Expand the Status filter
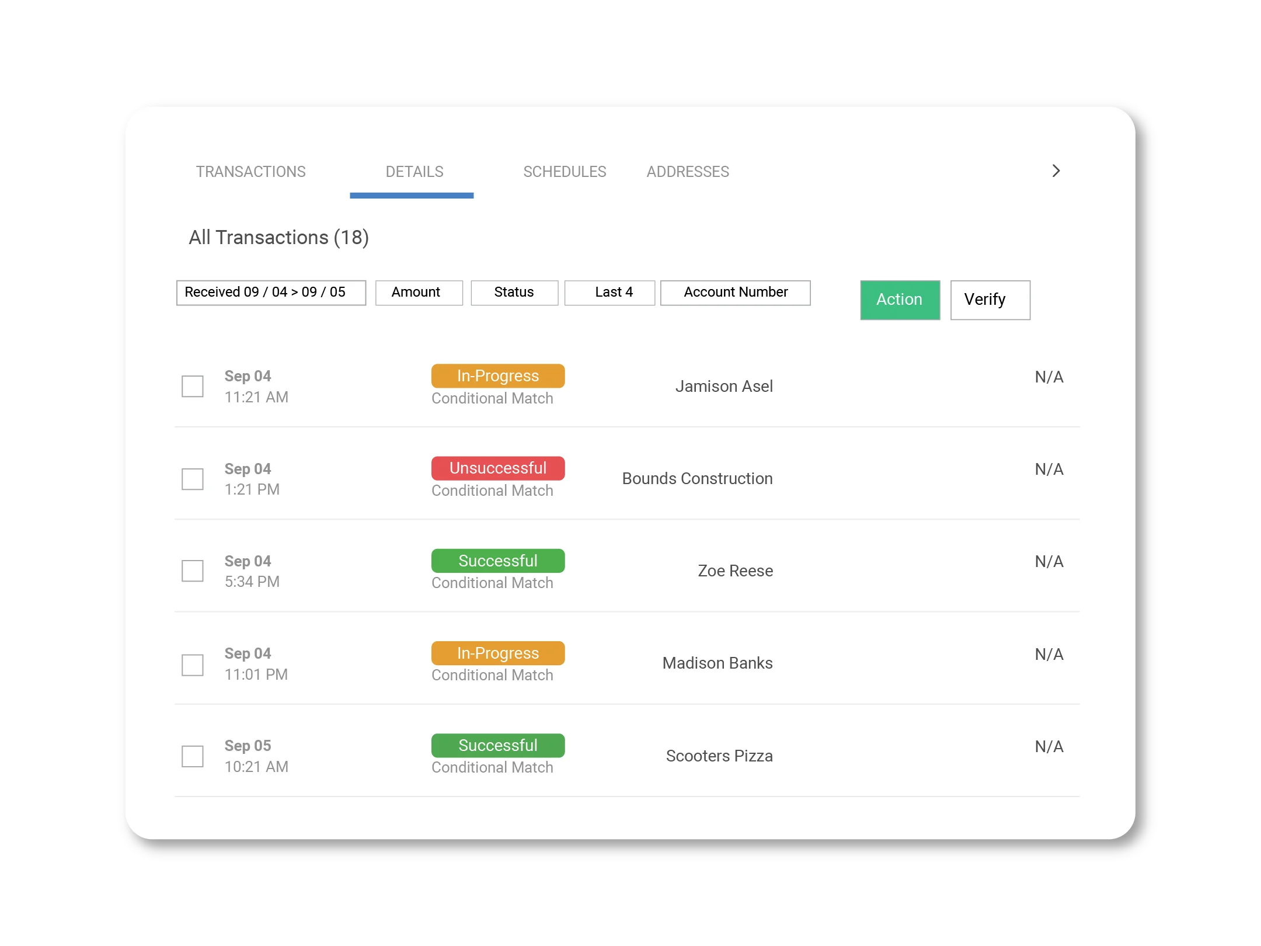1261x946 pixels. (514, 293)
